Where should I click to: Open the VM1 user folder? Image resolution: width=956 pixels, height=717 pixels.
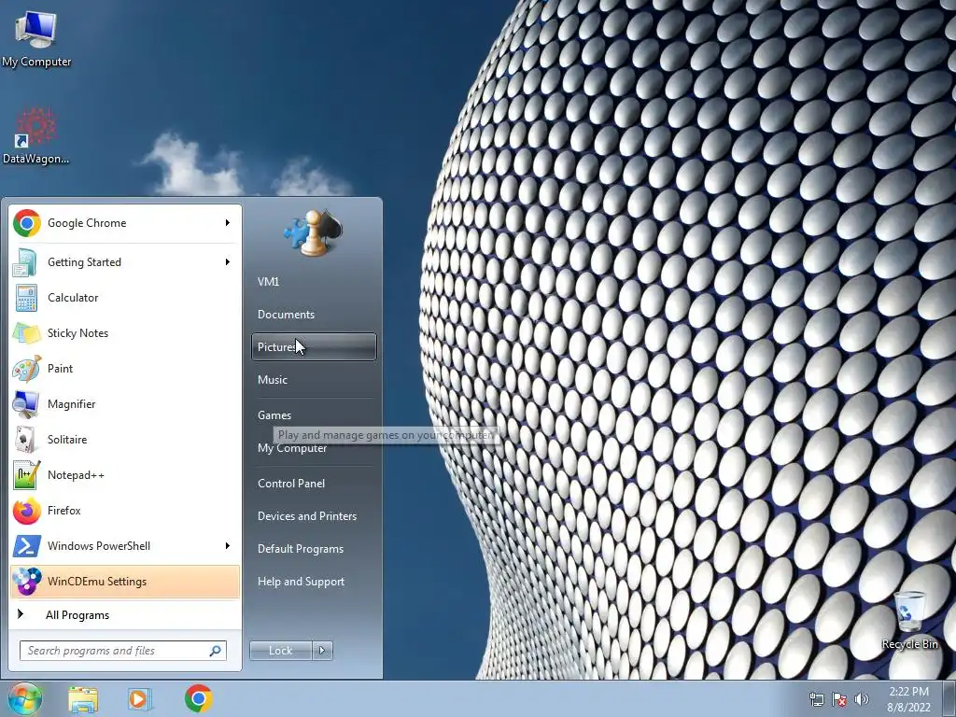pos(314,282)
